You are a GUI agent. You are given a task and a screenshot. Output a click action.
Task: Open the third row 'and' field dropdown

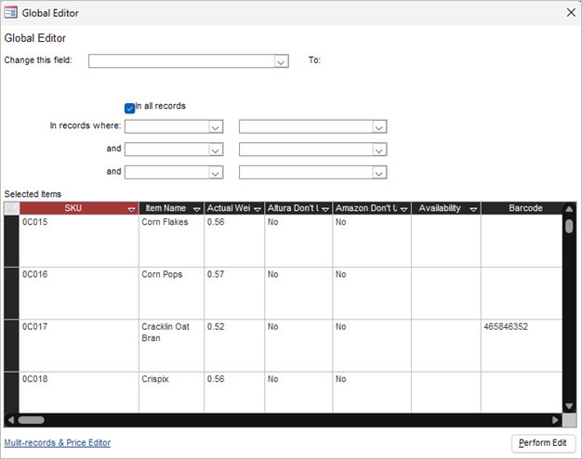click(x=216, y=173)
